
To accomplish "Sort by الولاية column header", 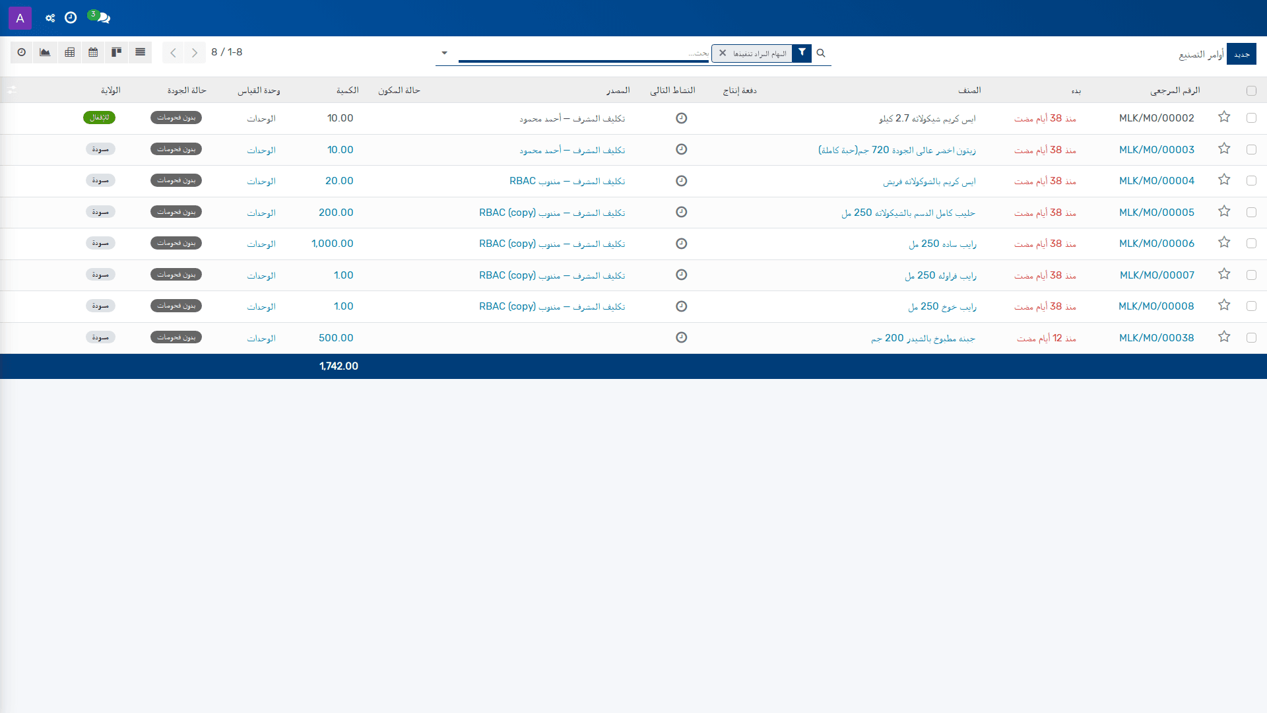I will [110, 90].
